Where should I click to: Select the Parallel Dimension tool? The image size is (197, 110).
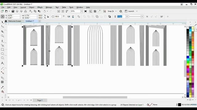(2, 68)
